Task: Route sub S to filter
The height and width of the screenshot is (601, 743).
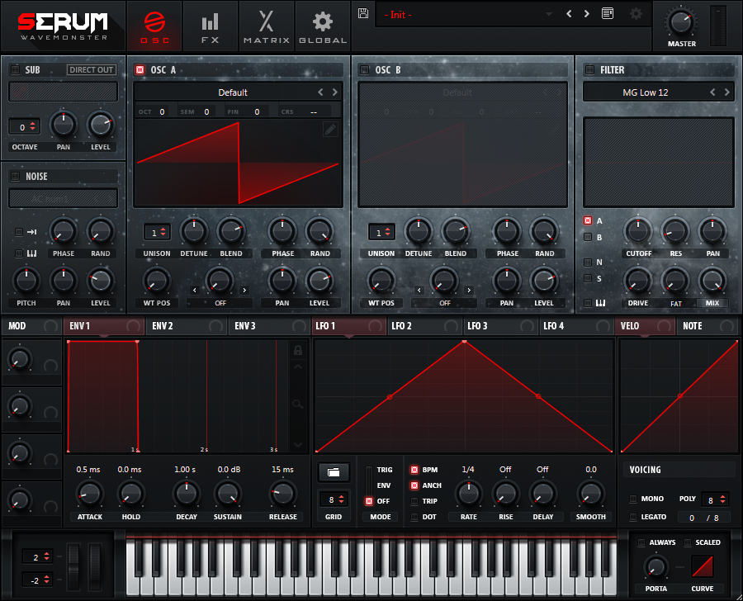Action: [588, 278]
